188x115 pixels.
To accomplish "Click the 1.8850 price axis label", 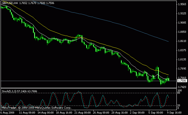I will point(182,32).
